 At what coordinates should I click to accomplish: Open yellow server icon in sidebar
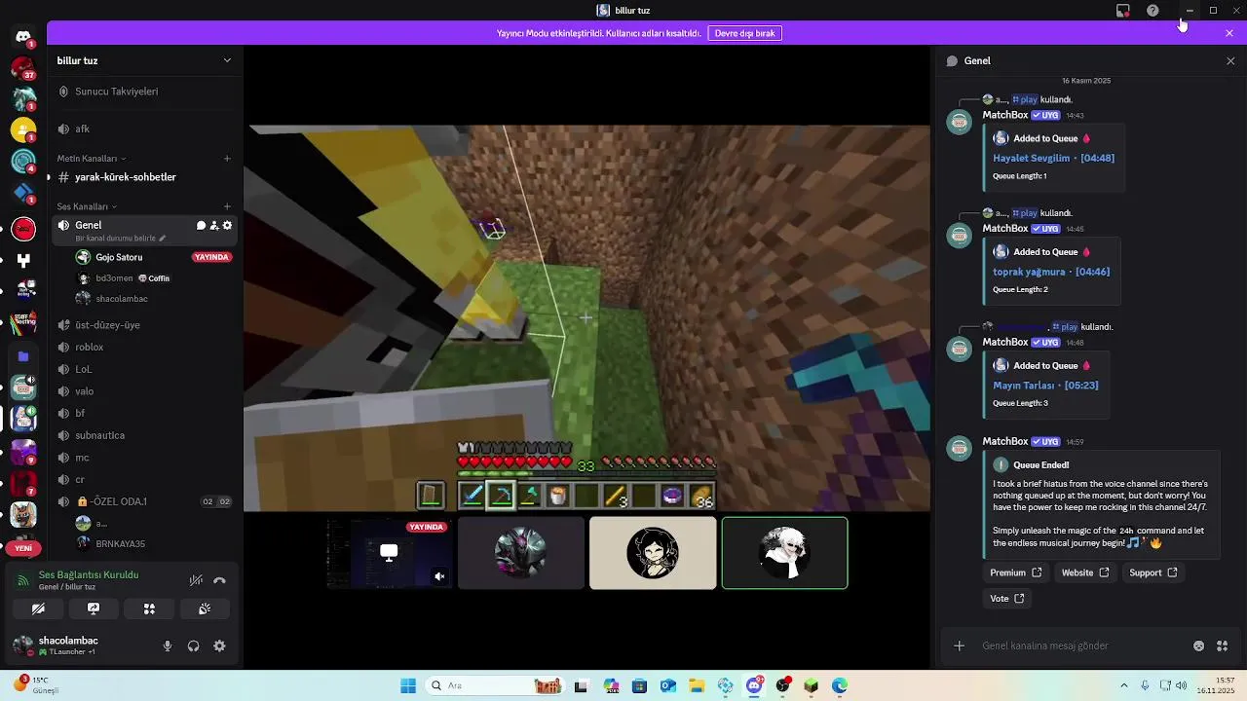pyautogui.click(x=23, y=129)
